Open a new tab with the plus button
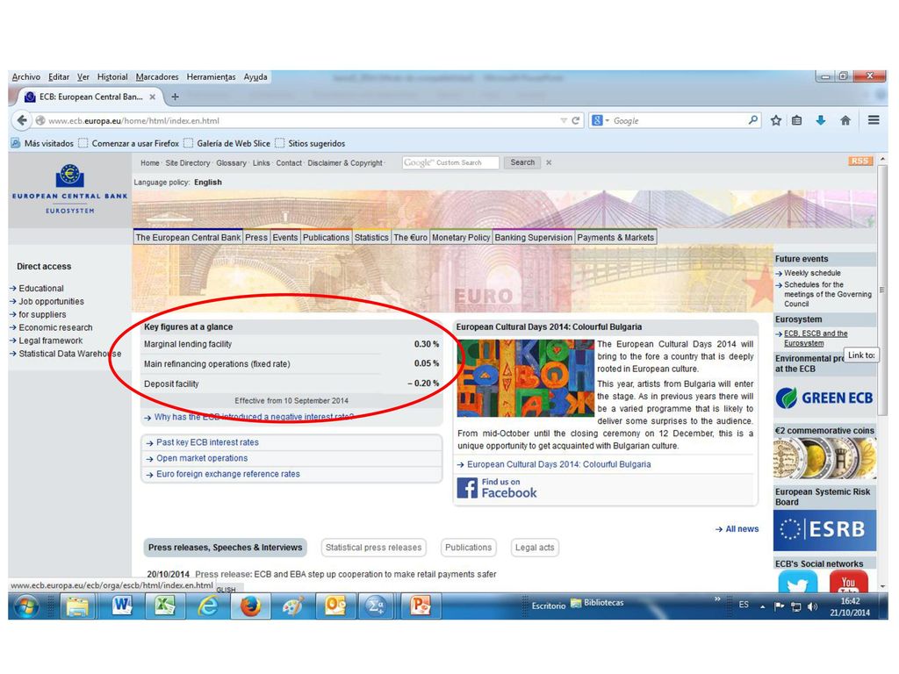Image resolution: width=899 pixels, height=674 pixels. click(x=175, y=97)
